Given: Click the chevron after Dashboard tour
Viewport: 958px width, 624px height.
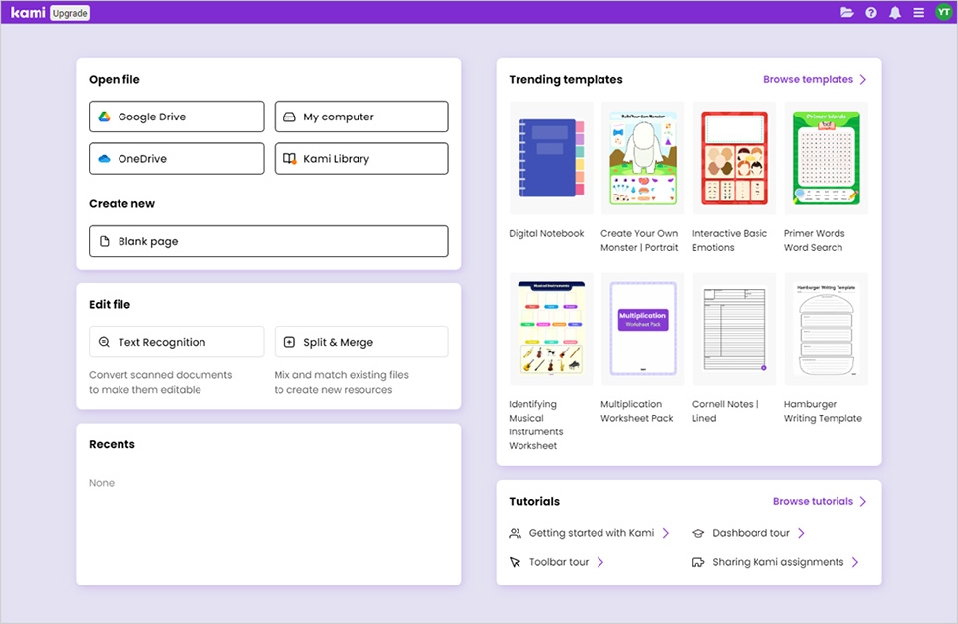Looking at the screenshot, I should [x=801, y=533].
